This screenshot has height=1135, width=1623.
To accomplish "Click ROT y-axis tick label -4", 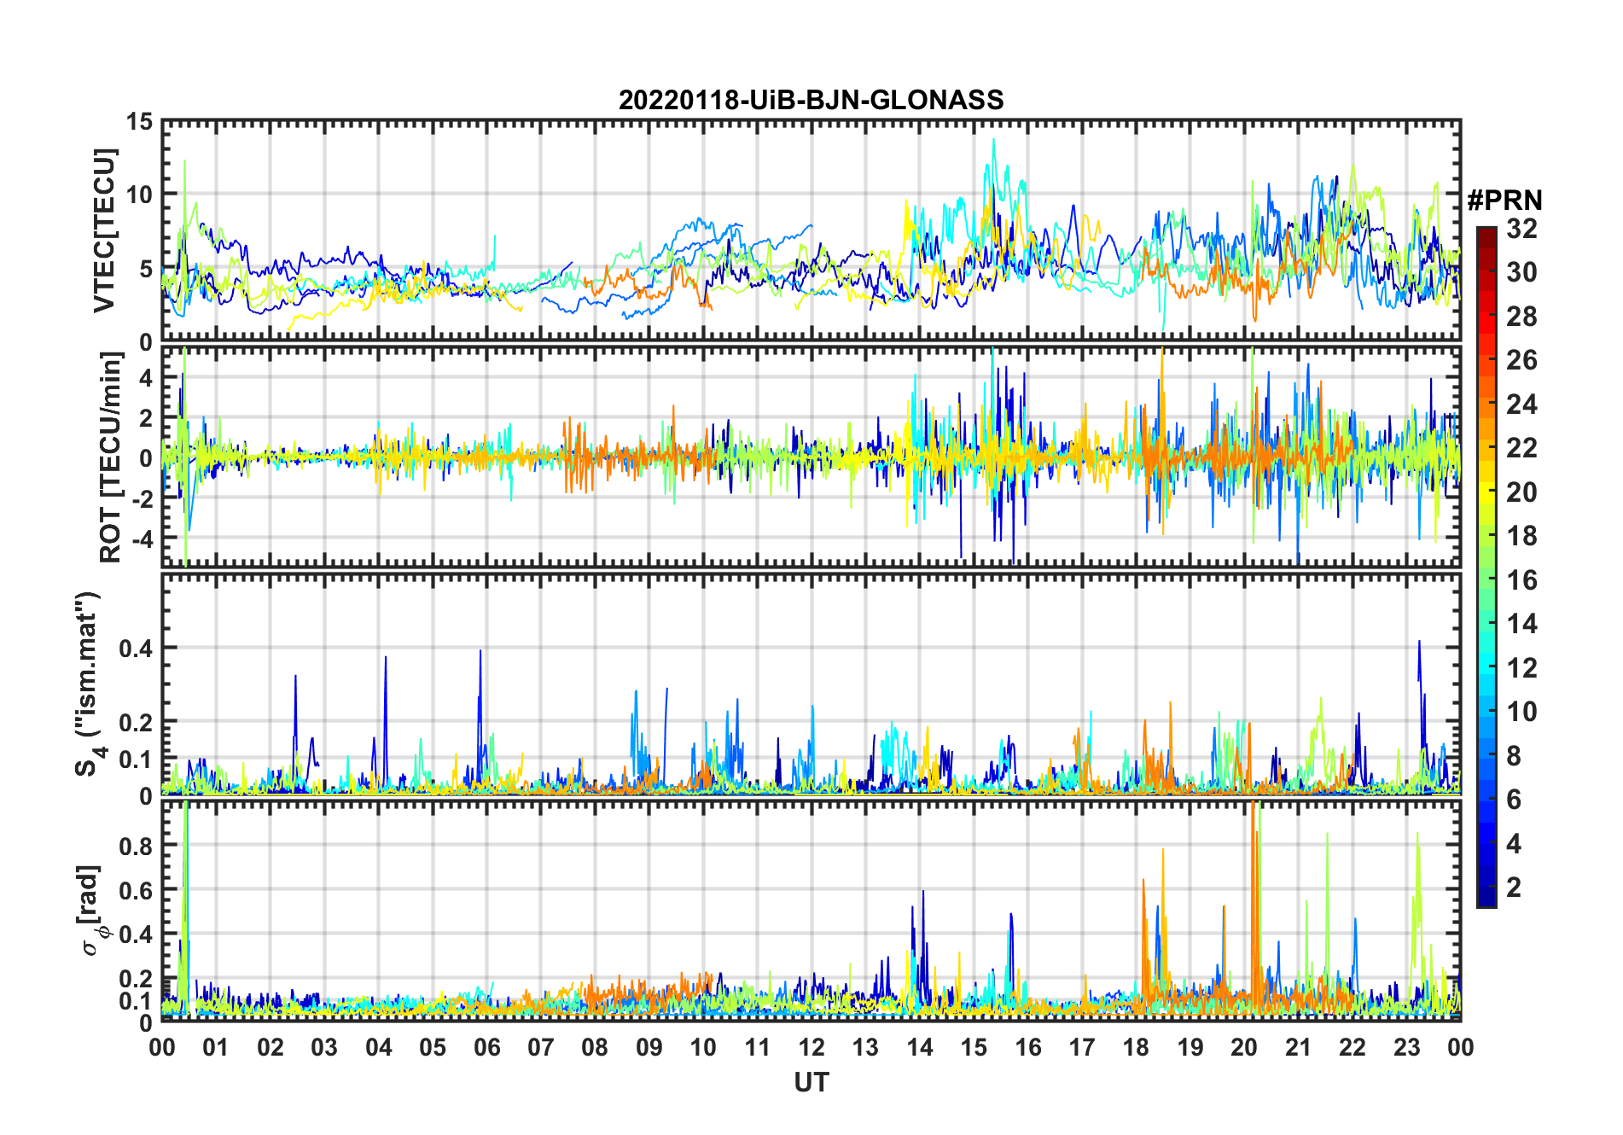I will pyautogui.click(x=141, y=539).
